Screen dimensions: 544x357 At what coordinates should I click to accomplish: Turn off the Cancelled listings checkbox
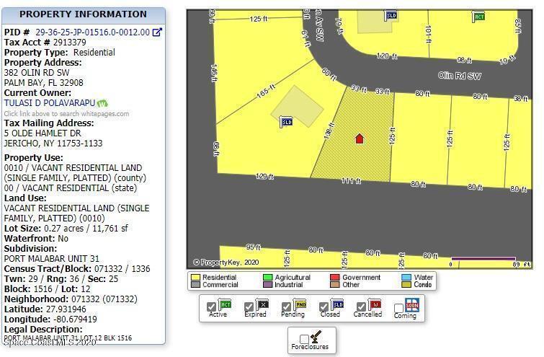pos(362,307)
